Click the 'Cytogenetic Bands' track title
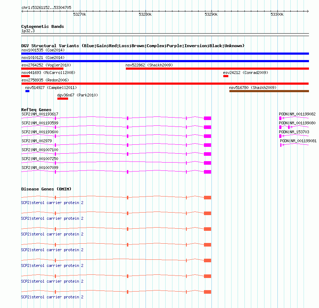 pos(43,26)
